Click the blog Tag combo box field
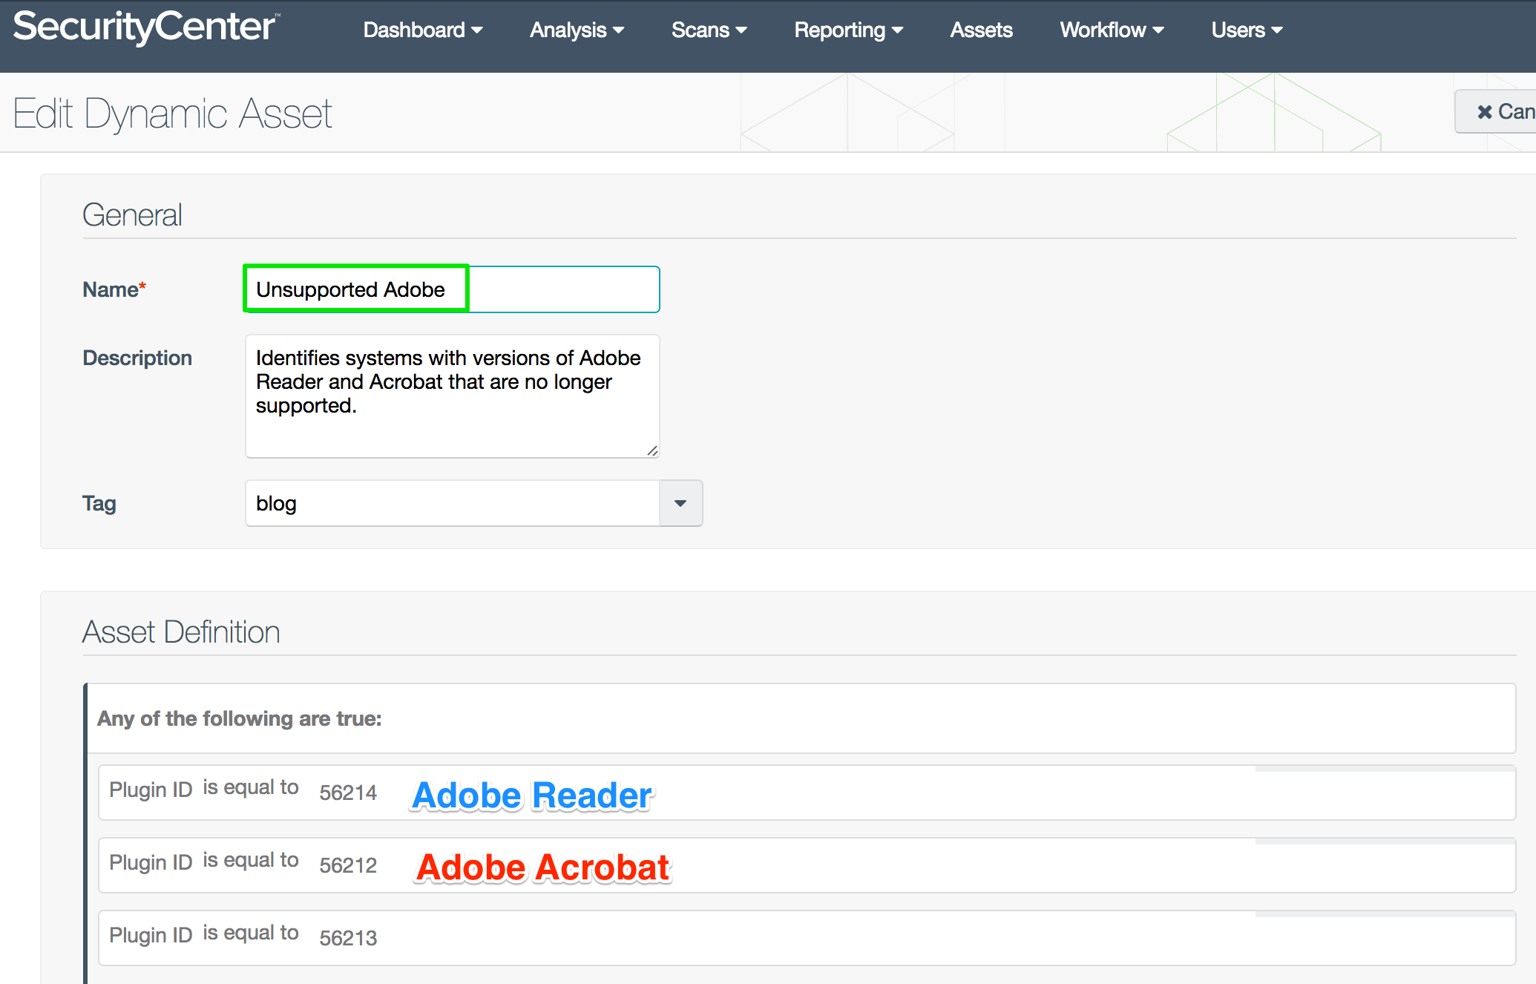This screenshot has width=1536, height=984. click(x=453, y=503)
